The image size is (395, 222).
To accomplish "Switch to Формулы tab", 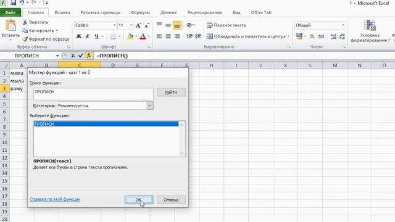I will [140, 12].
